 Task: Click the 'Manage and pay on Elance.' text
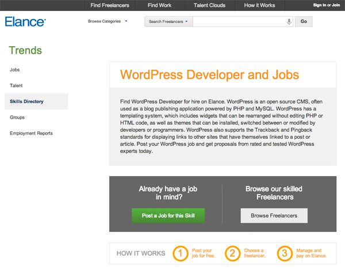coord(311,253)
